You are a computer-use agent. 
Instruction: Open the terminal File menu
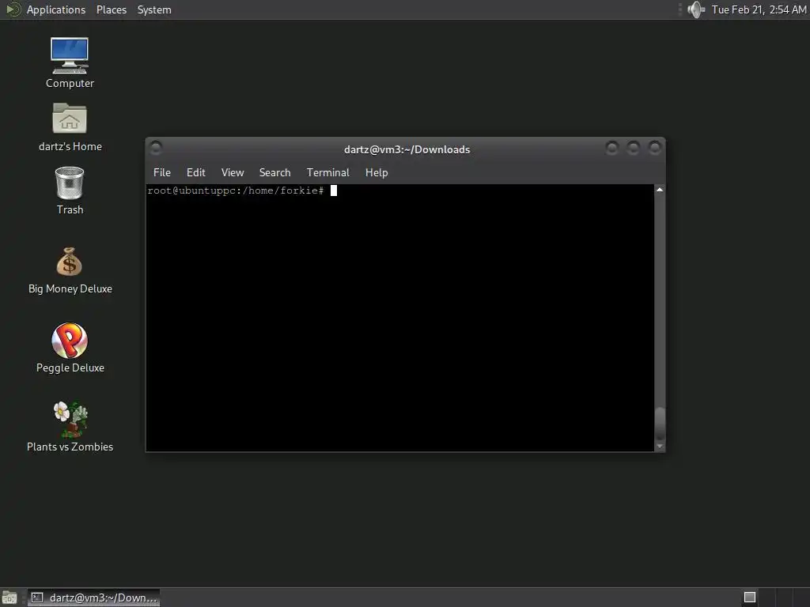[x=161, y=172]
